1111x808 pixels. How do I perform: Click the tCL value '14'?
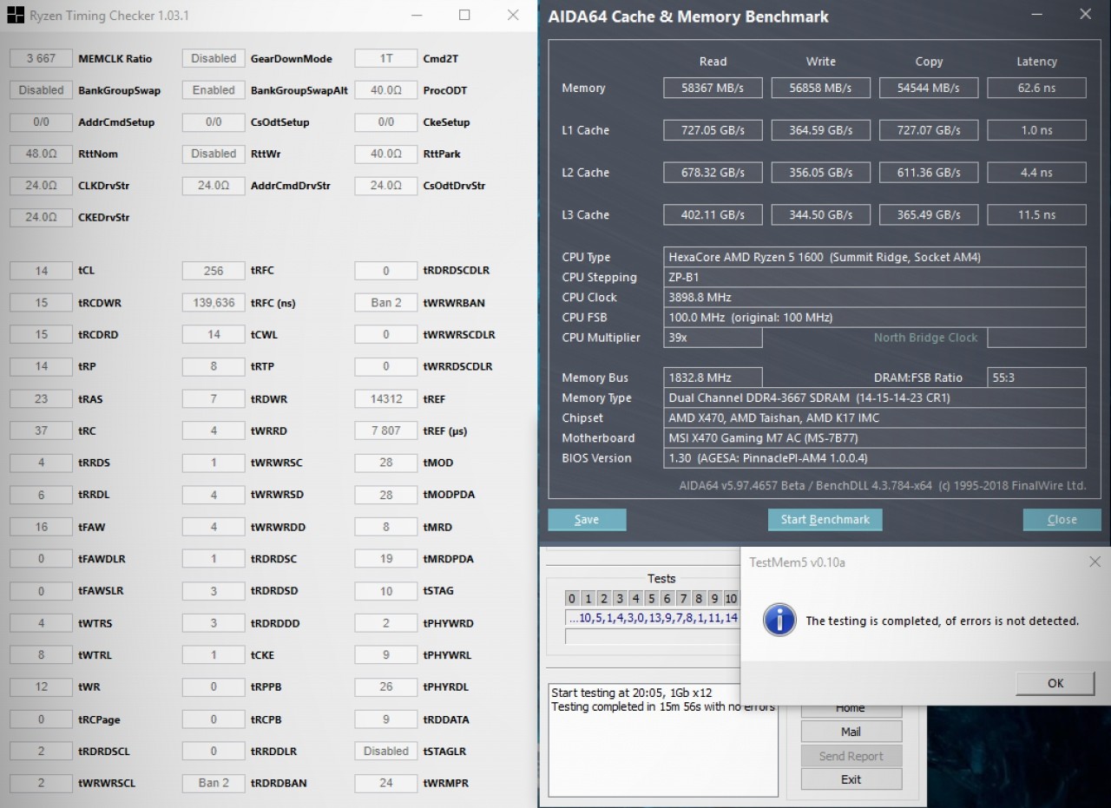41,271
